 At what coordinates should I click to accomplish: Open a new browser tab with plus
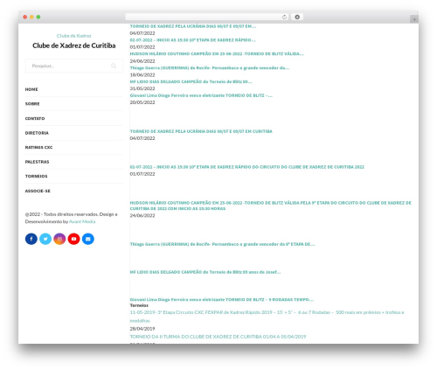click(x=414, y=19)
